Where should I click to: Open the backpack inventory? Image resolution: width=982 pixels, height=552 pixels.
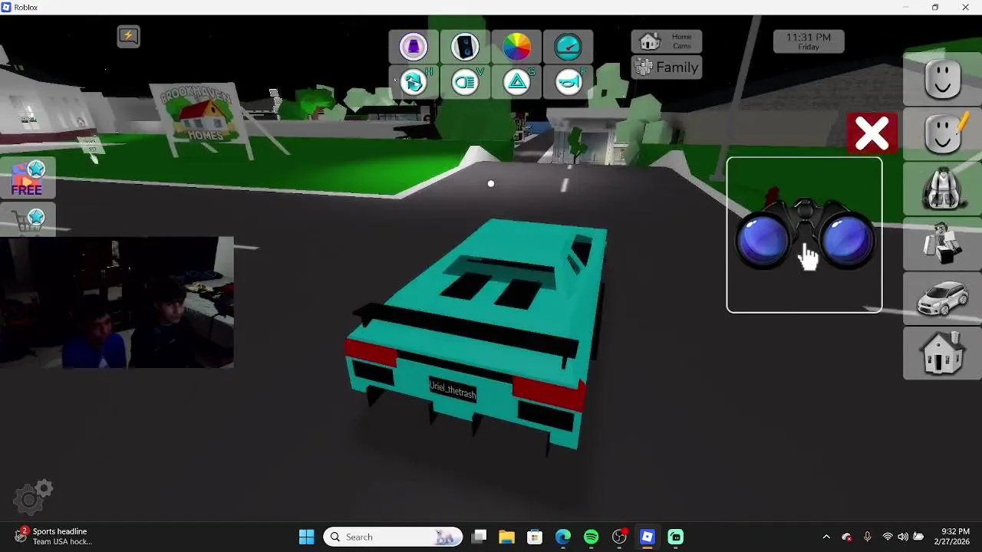point(943,188)
